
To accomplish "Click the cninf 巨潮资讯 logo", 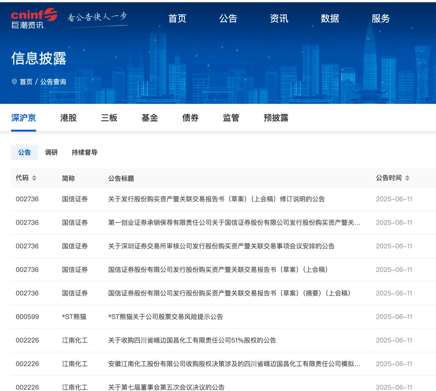I will pyautogui.click(x=34, y=18).
